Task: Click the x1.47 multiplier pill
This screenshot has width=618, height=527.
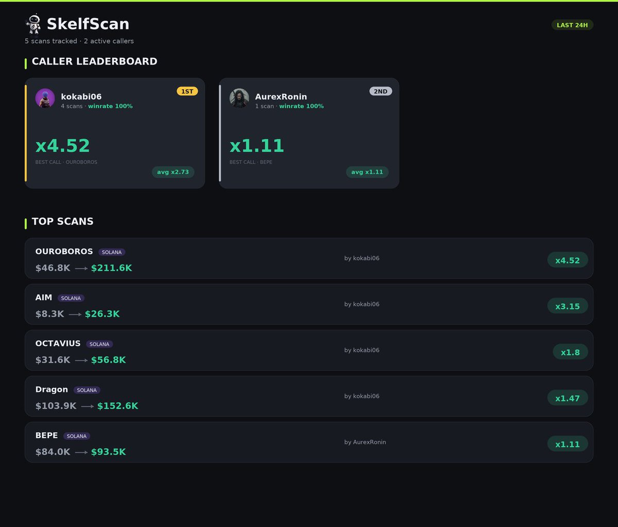Action: click(x=568, y=398)
